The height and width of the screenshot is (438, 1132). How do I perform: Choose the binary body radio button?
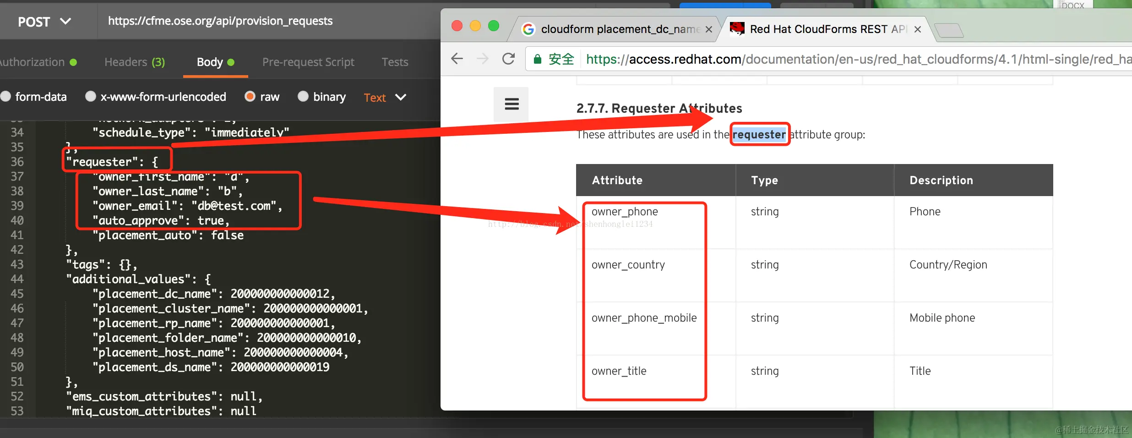pyautogui.click(x=303, y=96)
